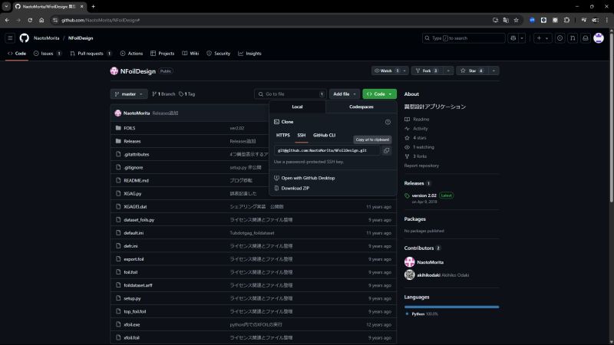
Task: Switch to Codespaces tab in popup
Action: coord(361,107)
